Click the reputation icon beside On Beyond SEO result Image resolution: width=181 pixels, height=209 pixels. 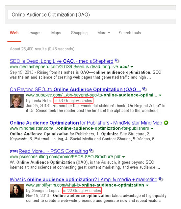point(144,89)
